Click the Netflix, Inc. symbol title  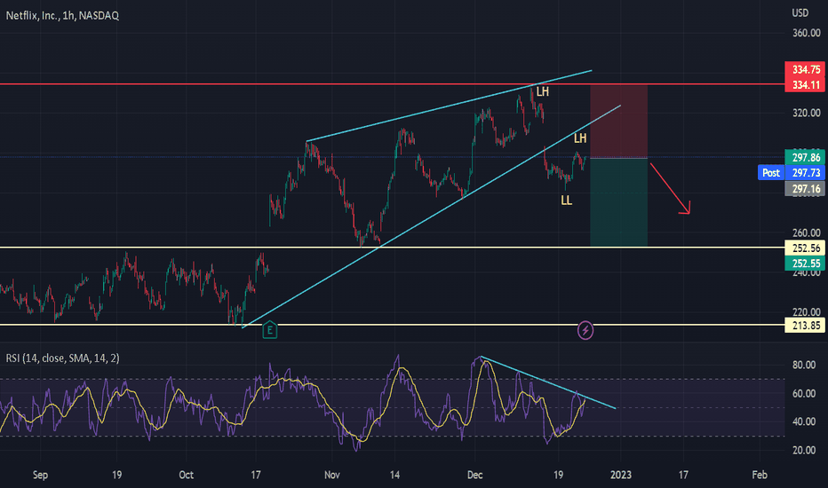pos(62,16)
